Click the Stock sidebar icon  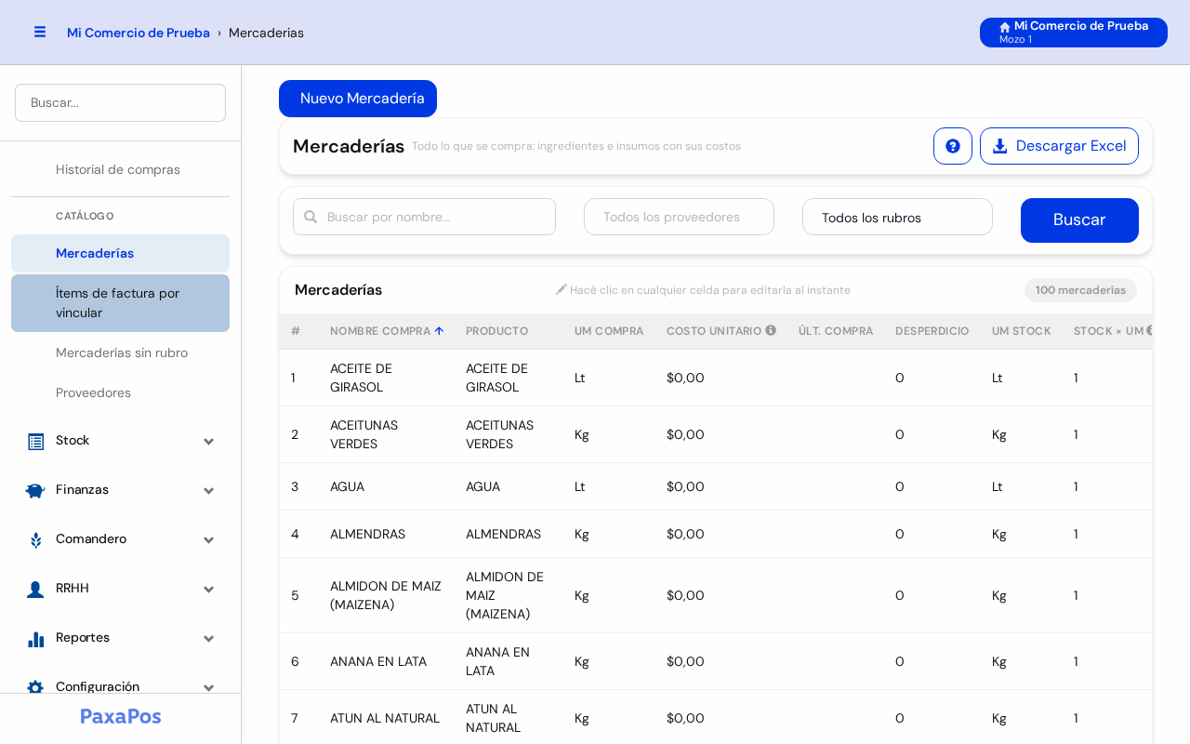35,441
